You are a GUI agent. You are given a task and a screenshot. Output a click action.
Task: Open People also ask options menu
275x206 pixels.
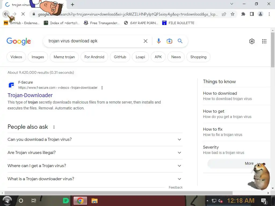54,127
